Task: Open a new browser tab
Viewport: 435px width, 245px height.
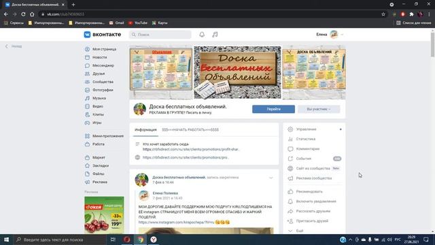Action: [73, 5]
